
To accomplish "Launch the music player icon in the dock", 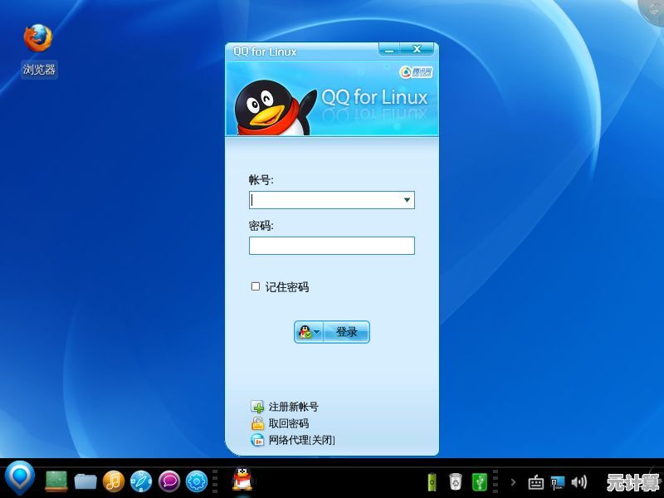I will (114, 481).
